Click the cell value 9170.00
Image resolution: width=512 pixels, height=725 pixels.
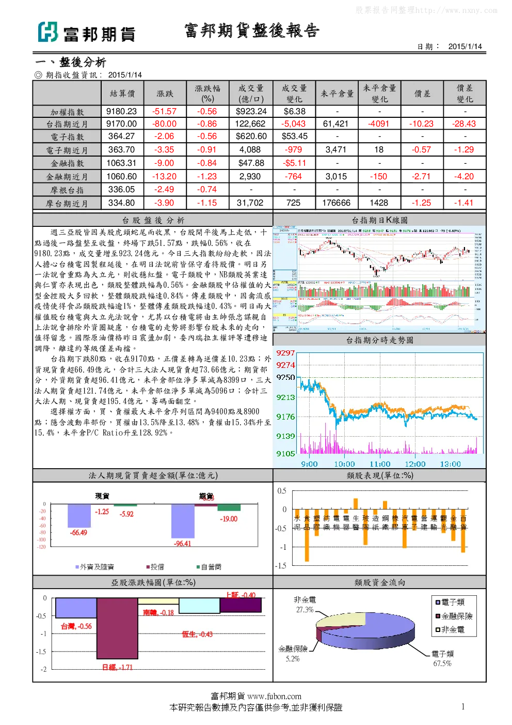pyautogui.click(x=122, y=124)
